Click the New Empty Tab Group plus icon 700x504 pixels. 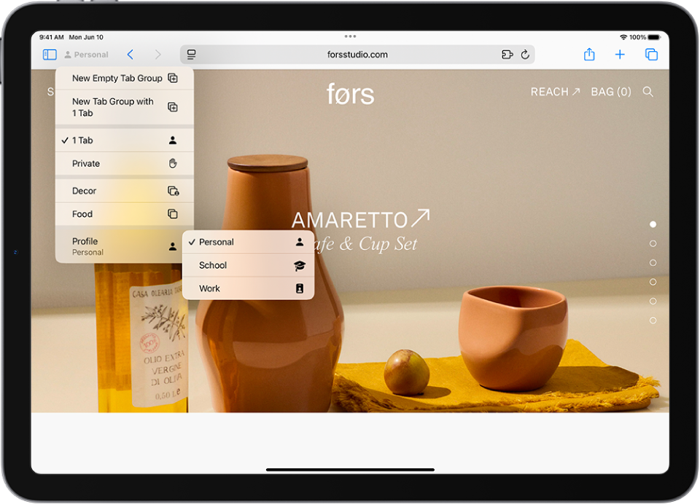(172, 78)
